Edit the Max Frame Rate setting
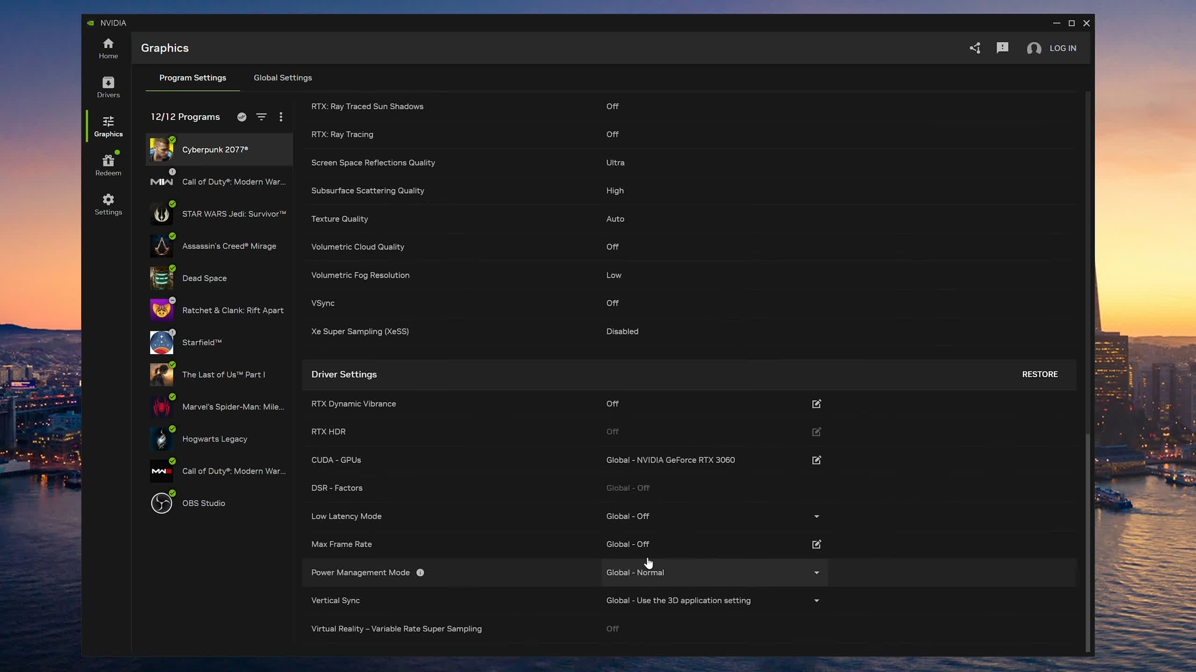Screen dimensions: 1196x672 816,544
